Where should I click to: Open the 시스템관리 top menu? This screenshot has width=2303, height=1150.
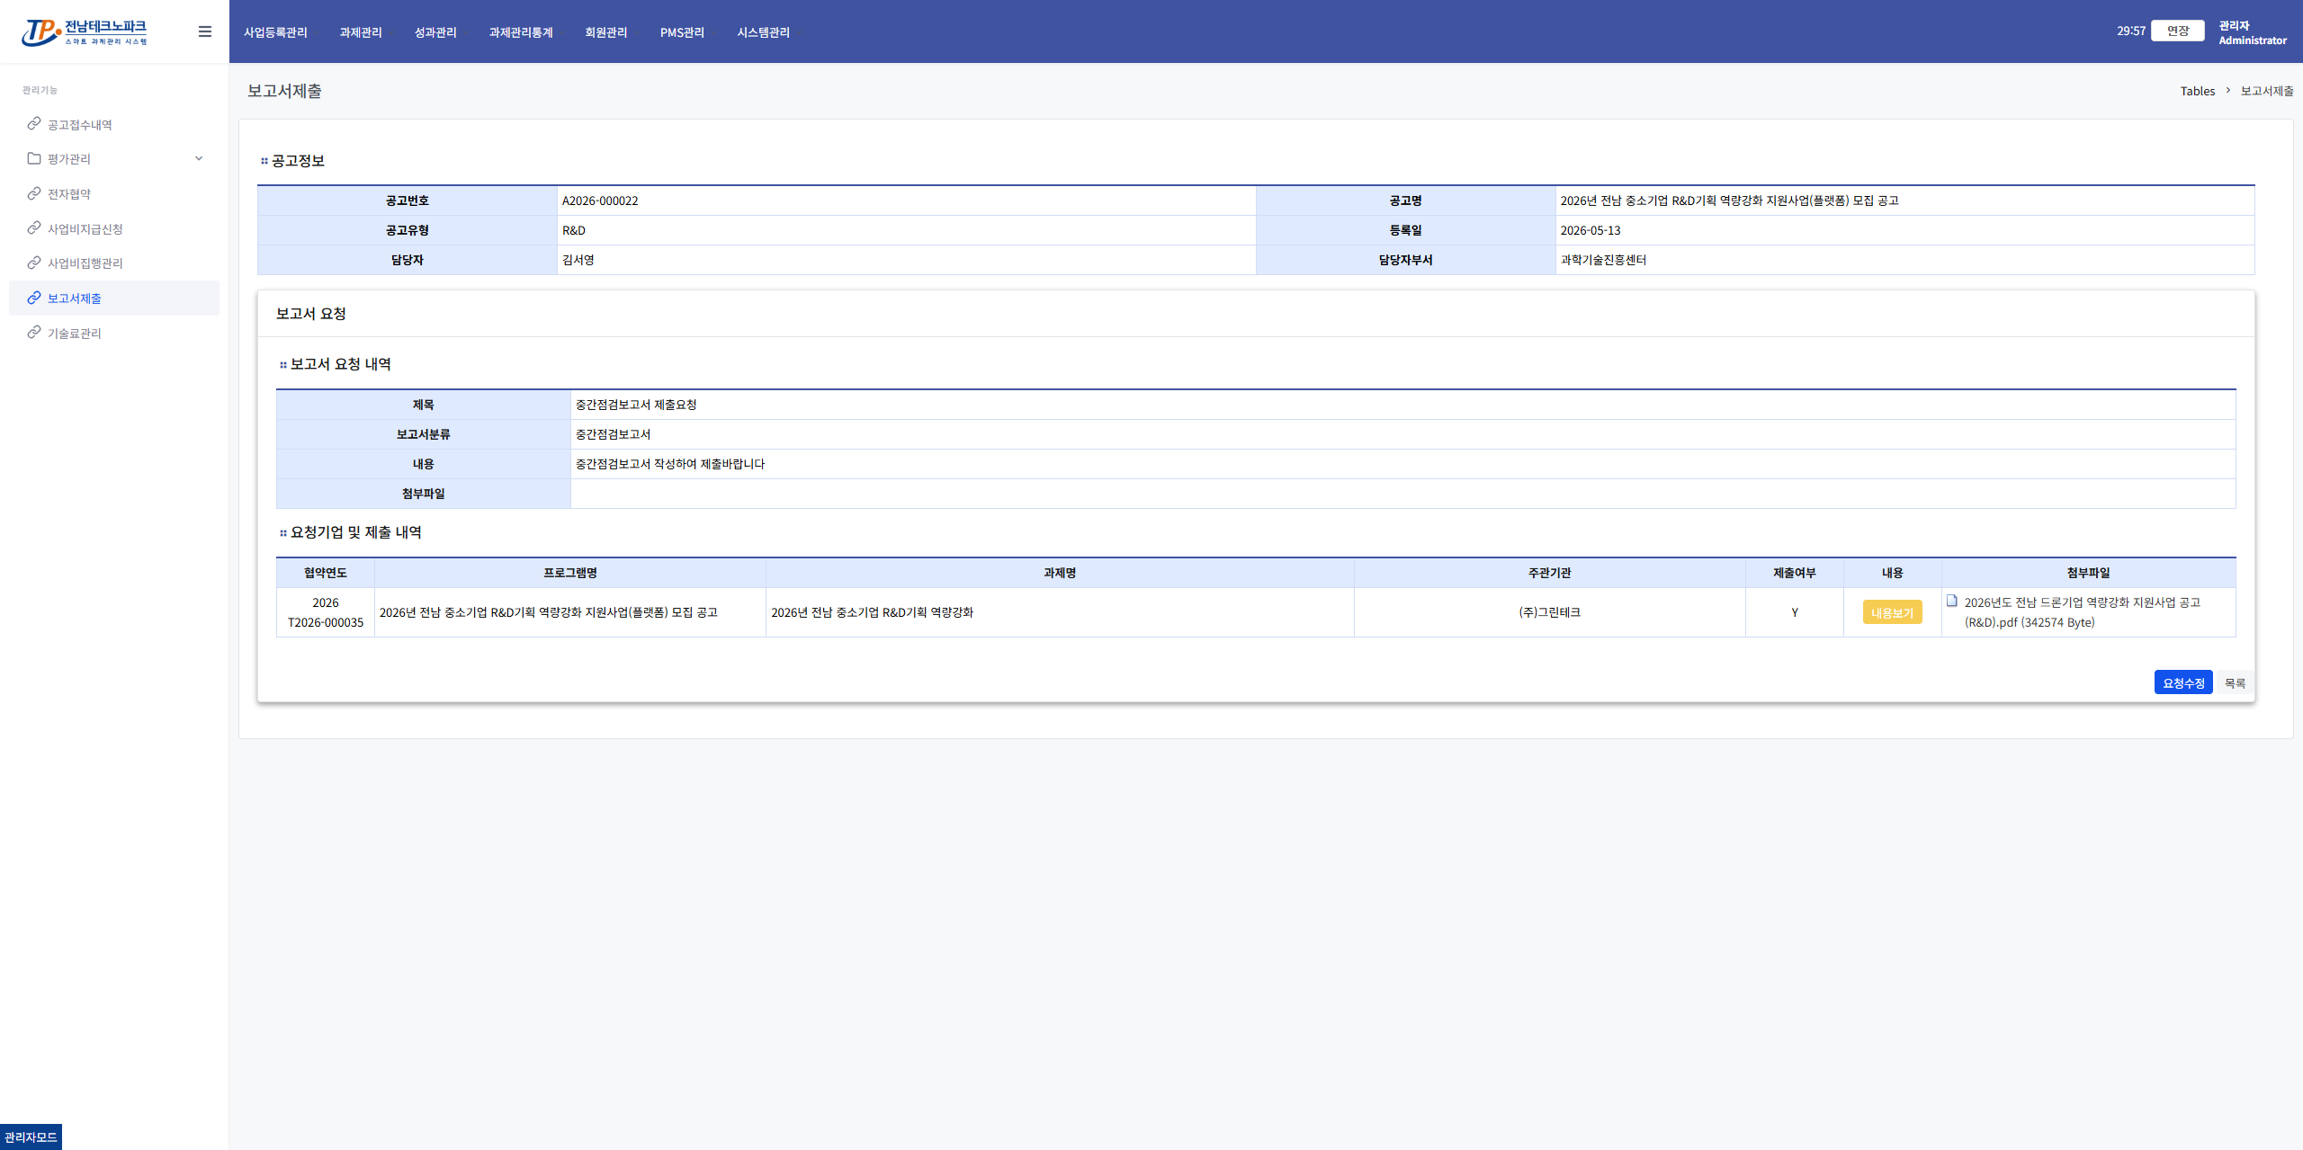(763, 32)
